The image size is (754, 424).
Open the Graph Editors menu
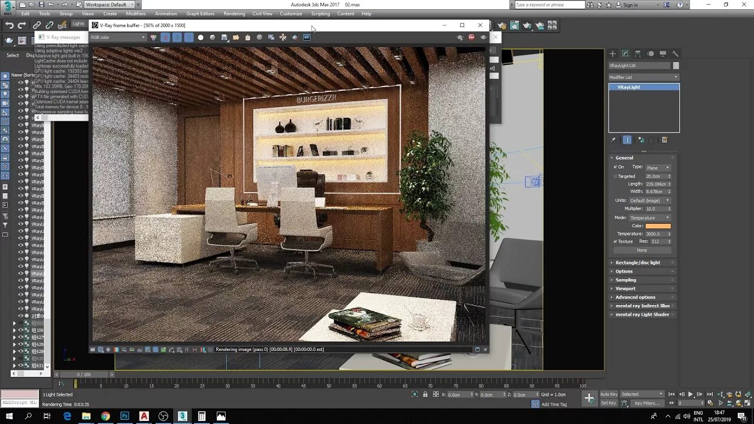coord(200,14)
